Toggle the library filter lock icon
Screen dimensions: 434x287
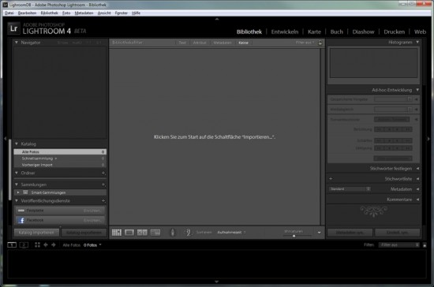pyautogui.click(x=320, y=43)
